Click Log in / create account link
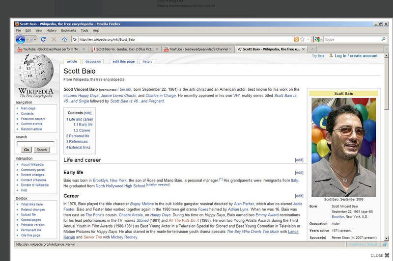The height and width of the screenshot is (261, 393). point(356,55)
